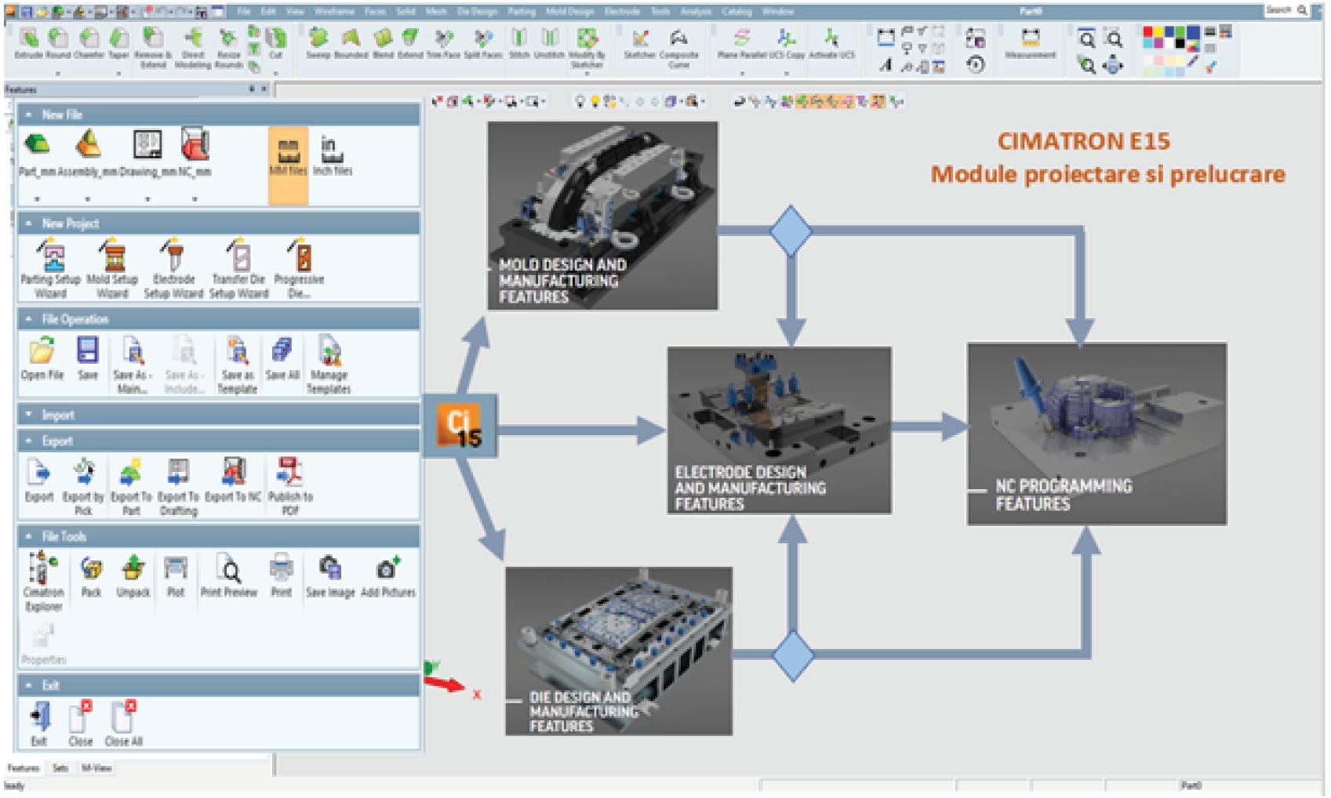Launch the Mold Setup Wizard

coord(112,268)
